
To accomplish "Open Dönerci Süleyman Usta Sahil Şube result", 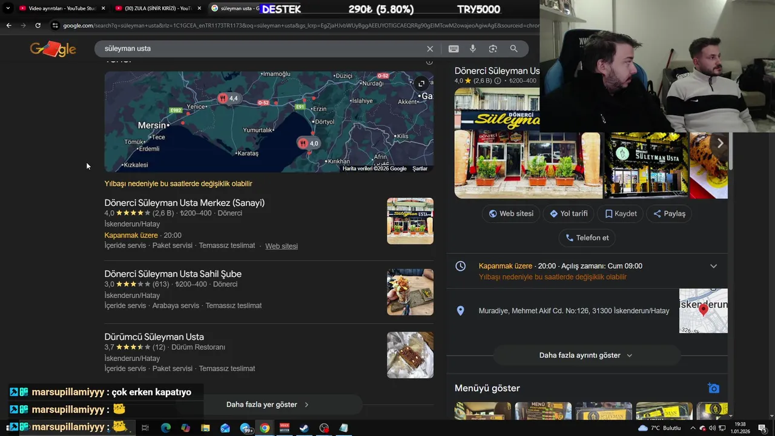I will (x=173, y=274).
